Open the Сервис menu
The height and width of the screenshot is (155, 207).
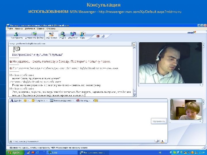coord(41,29)
